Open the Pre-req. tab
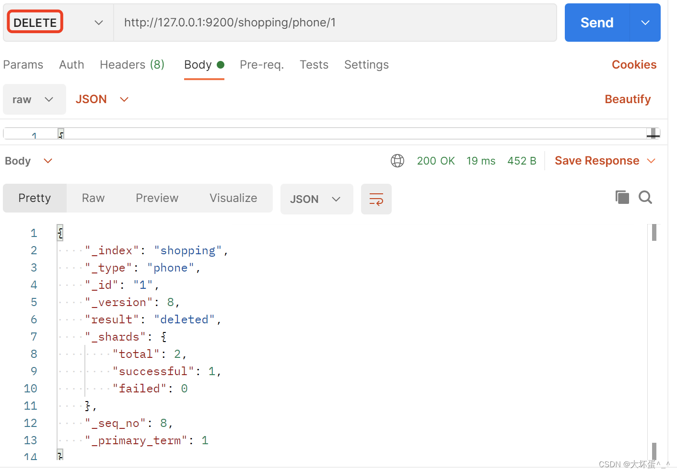This screenshot has width=677, height=473. point(262,65)
